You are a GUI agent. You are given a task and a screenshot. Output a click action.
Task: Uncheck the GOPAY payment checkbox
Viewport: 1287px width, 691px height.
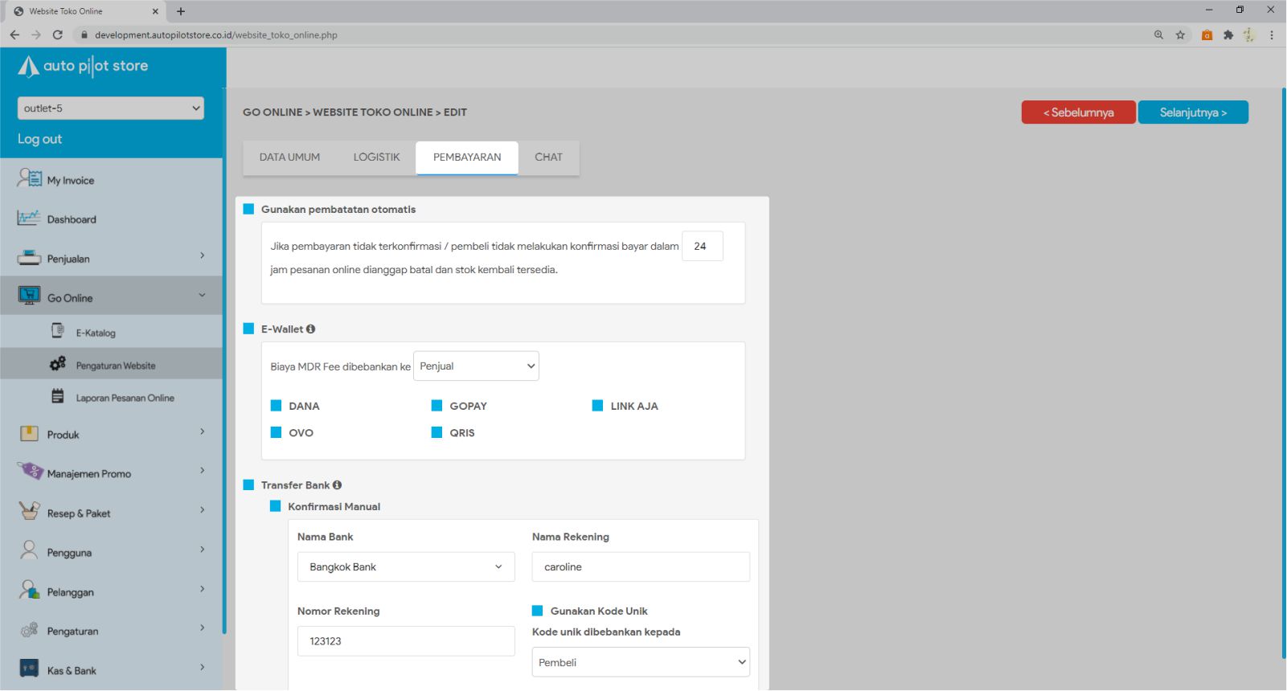click(x=437, y=406)
